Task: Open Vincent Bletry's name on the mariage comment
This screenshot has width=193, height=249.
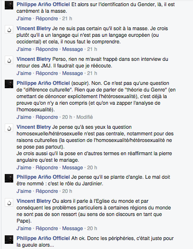Action: point(34,127)
